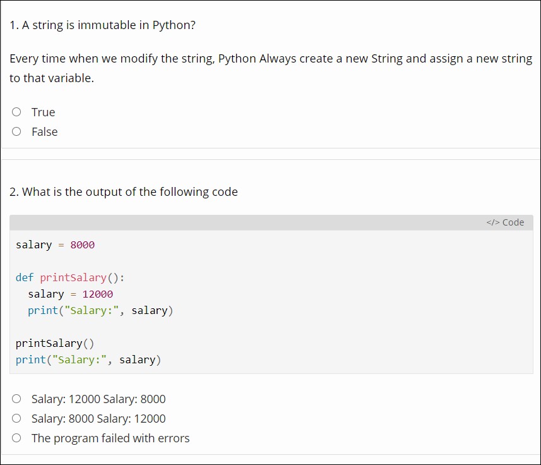This screenshot has height=465, width=541.
Task: Choose radio for Salary: 8000 Salary: 12000
Action: [16, 418]
